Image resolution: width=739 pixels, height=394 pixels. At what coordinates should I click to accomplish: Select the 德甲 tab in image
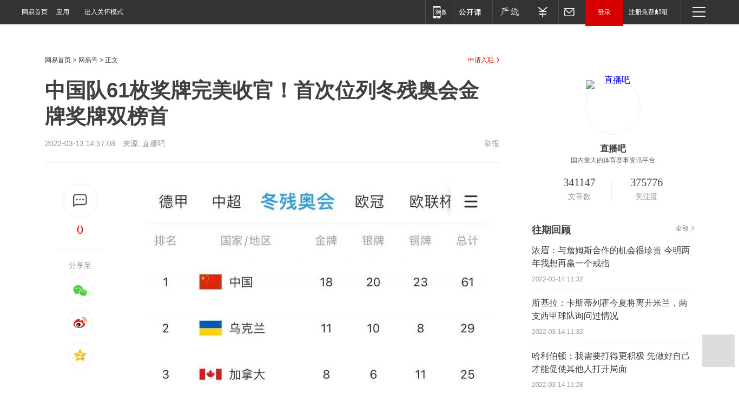(x=174, y=202)
